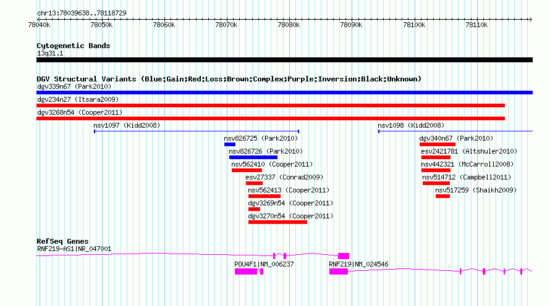Click the 13q31.1 cytogenetic band bar
This screenshot has height=306, width=550.
tap(284, 60)
